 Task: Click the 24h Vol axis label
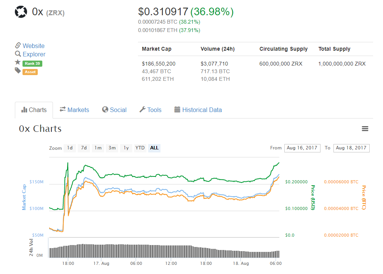[31, 247]
